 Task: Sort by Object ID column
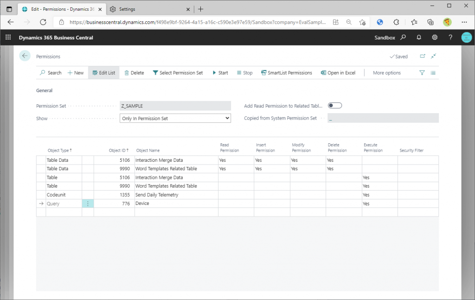(119, 150)
